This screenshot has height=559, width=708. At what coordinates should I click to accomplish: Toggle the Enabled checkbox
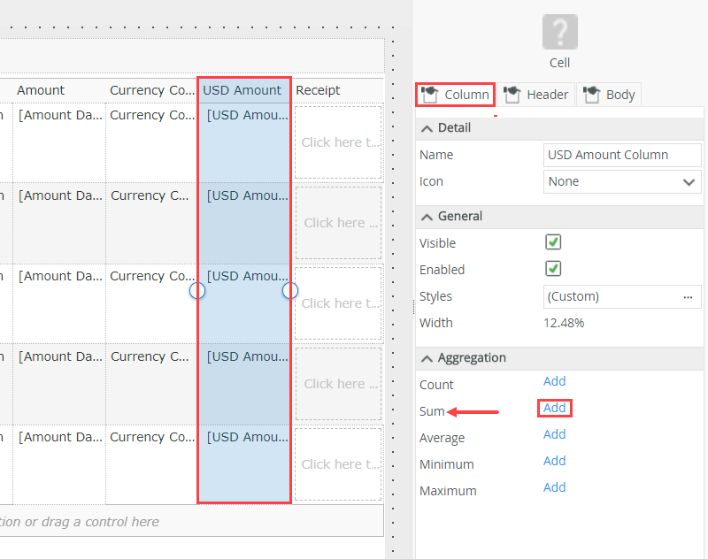click(x=553, y=269)
